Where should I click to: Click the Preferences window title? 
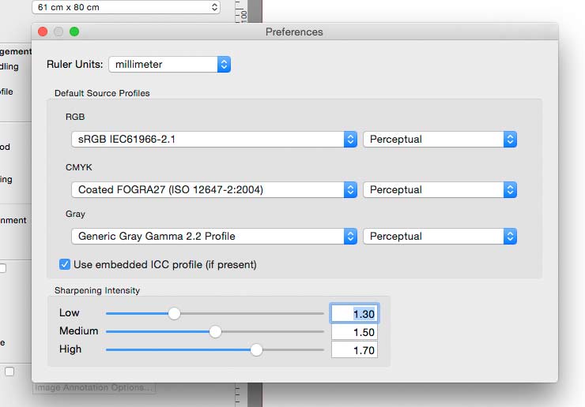294,32
